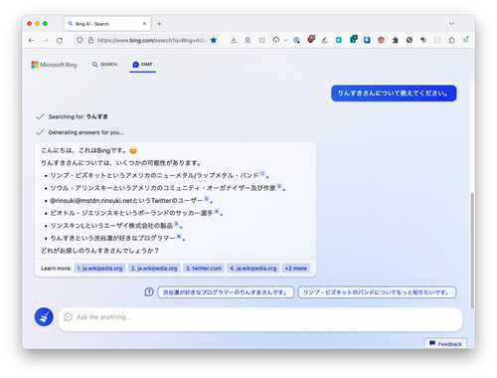The image size is (497, 378).
Task: Choose suggestion '渋谷凛が好きなプログラマーのりんすきさんです。'
Action: tap(226, 292)
